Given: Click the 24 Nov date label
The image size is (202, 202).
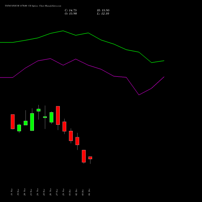Looking at the screenshot, I should click(x=38, y=192).
